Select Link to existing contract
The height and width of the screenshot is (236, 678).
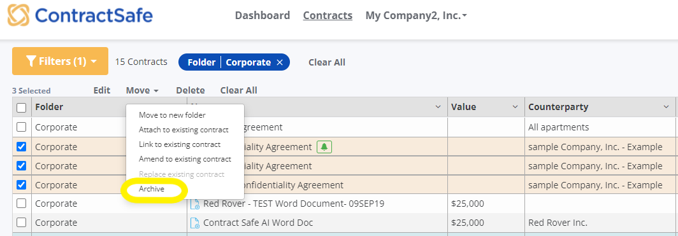point(180,144)
